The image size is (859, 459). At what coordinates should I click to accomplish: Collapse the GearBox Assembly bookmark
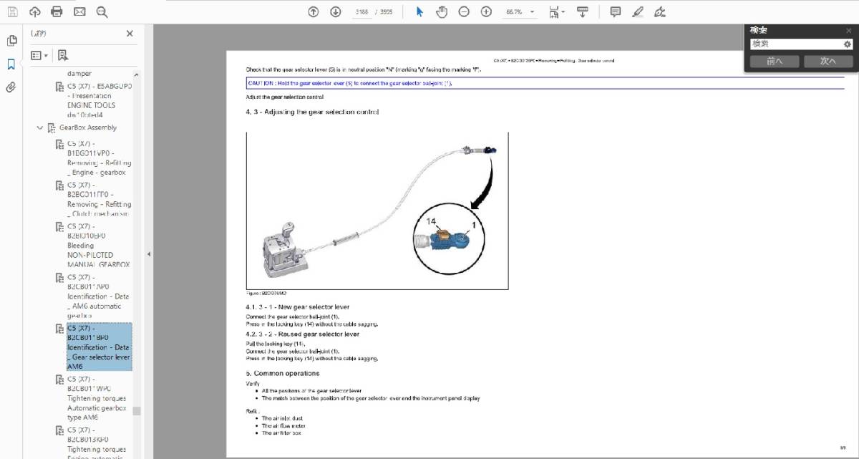[x=40, y=128]
